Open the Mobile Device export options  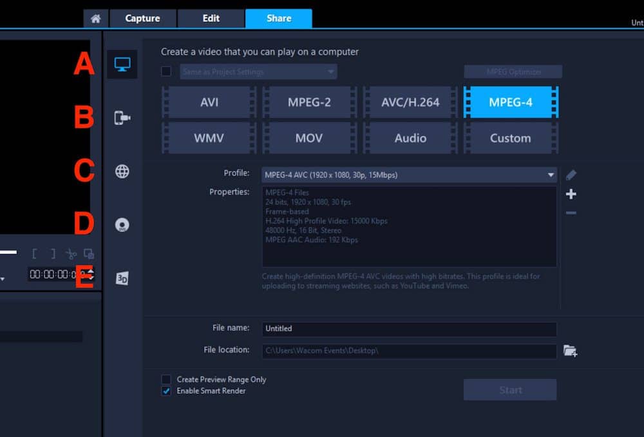pyautogui.click(x=122, y=117)
